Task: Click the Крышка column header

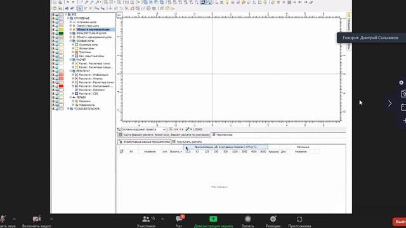Action: (x=273, y=151)
